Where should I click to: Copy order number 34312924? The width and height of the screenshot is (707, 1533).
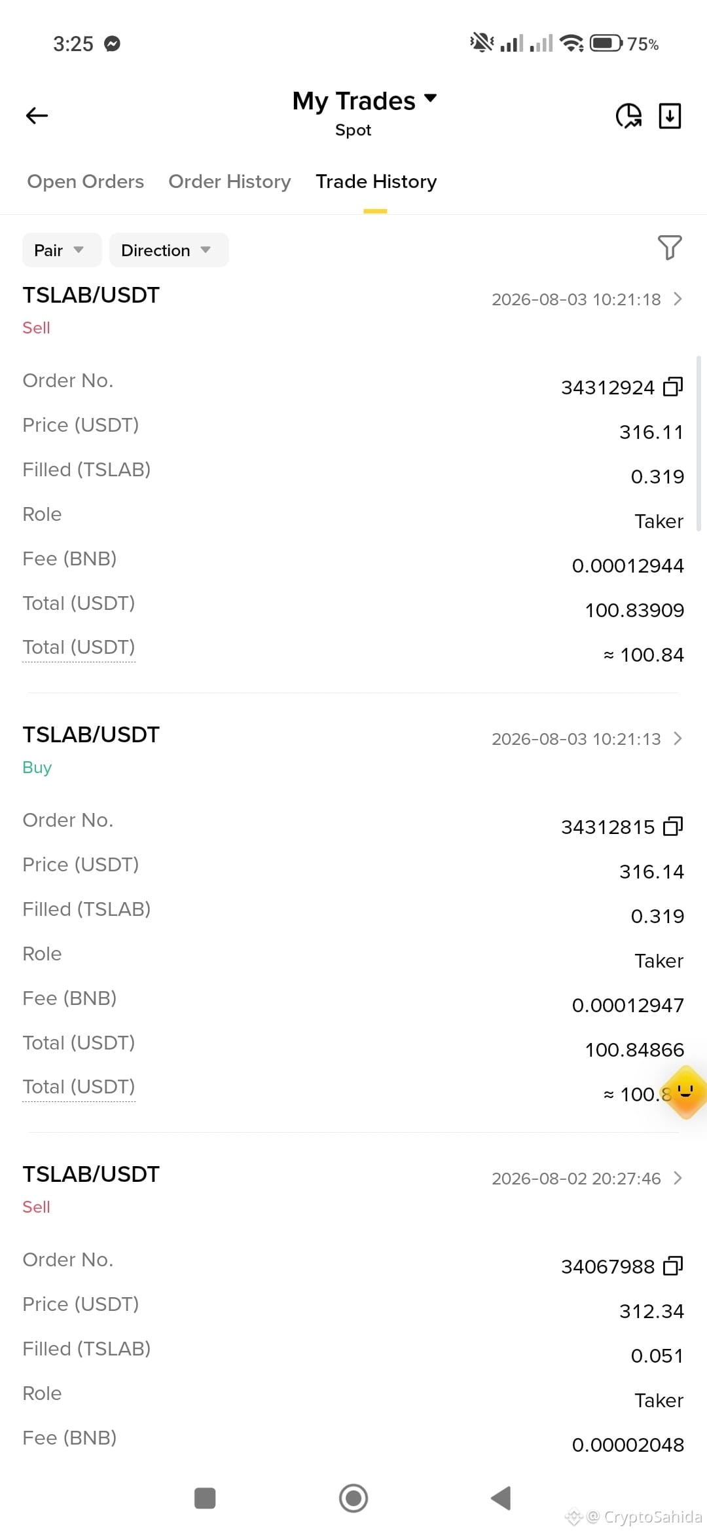673,387
